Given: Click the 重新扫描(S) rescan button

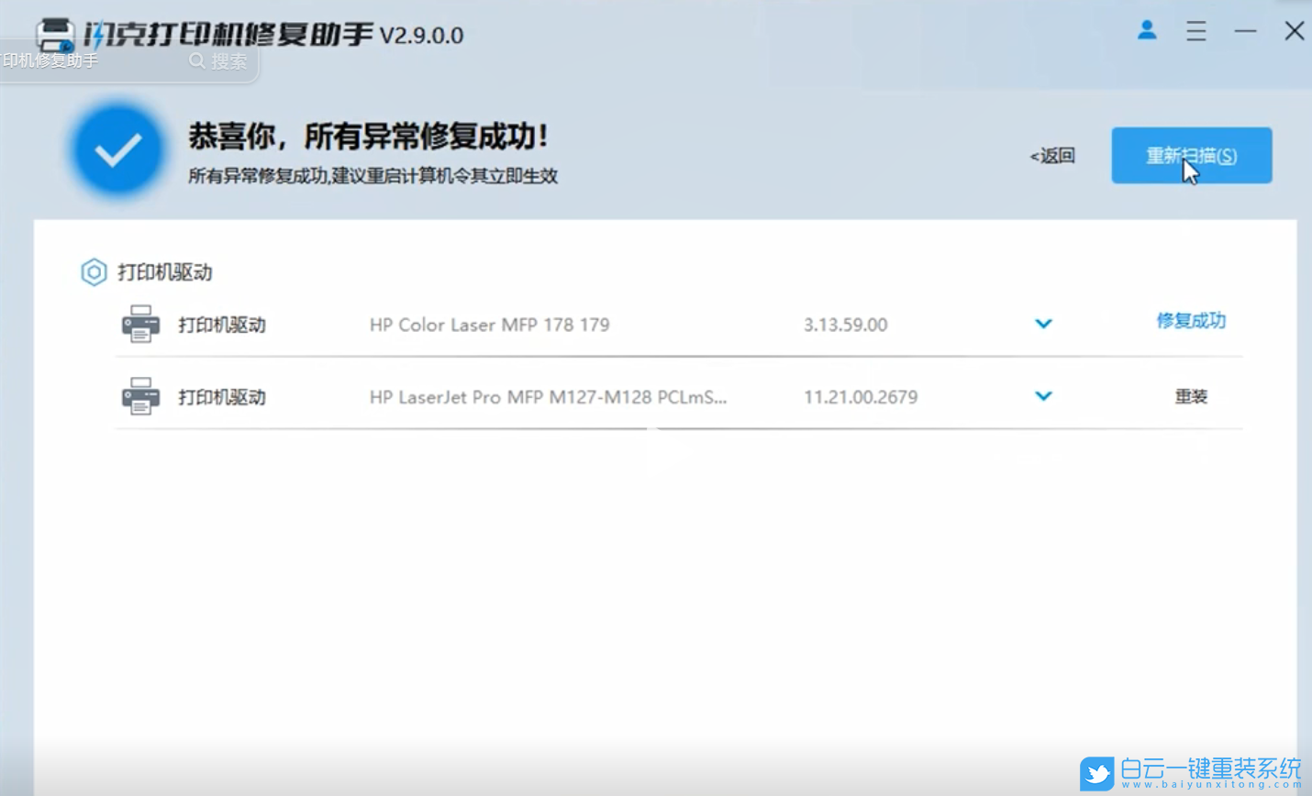Looking at the screenshot, I should tap(1190, 155).
